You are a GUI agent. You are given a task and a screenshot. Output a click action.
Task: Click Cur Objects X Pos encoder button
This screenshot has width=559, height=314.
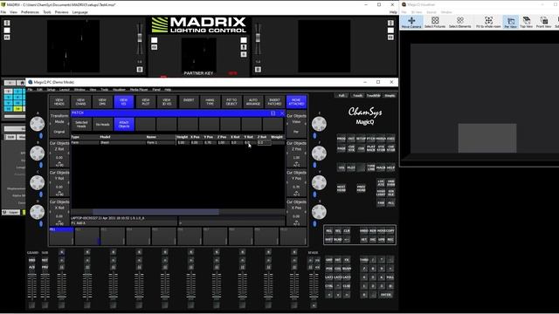coord(296,213)
